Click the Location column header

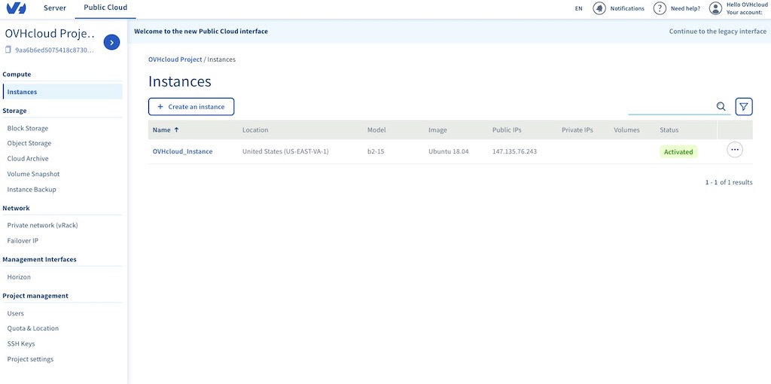(255, 130)
